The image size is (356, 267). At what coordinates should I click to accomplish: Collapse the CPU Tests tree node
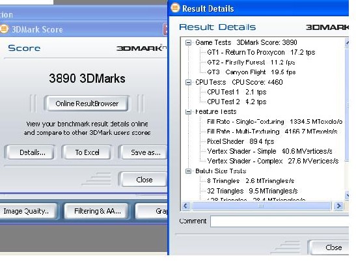coord(188,82)
